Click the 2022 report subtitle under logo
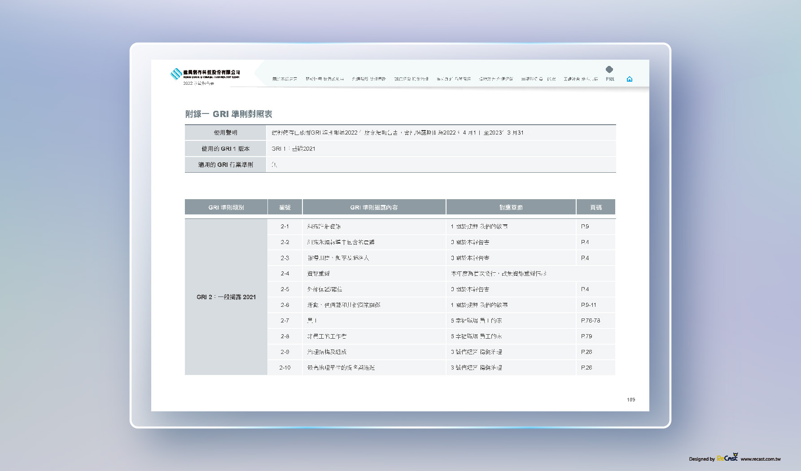This screenshot has height=471, width=801. pyautogui.click(x=198, y=83)
